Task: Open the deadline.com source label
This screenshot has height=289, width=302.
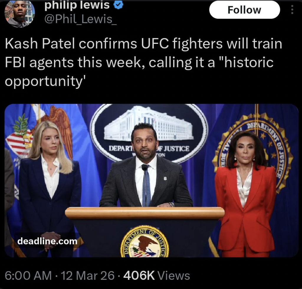Action: tap(47, 241)
